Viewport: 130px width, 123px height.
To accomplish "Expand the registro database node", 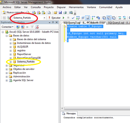I will pos(10,51).
